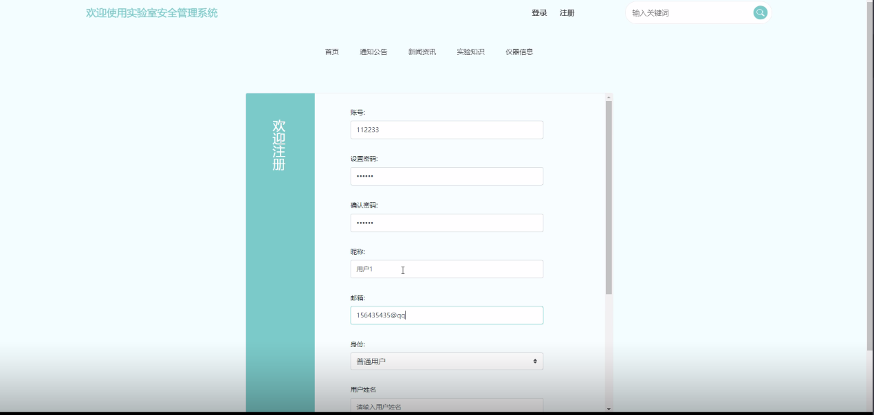The image size is (874, 415).
Task: Open the 新闻资讯 navigation item
Action: coord(422,52)
